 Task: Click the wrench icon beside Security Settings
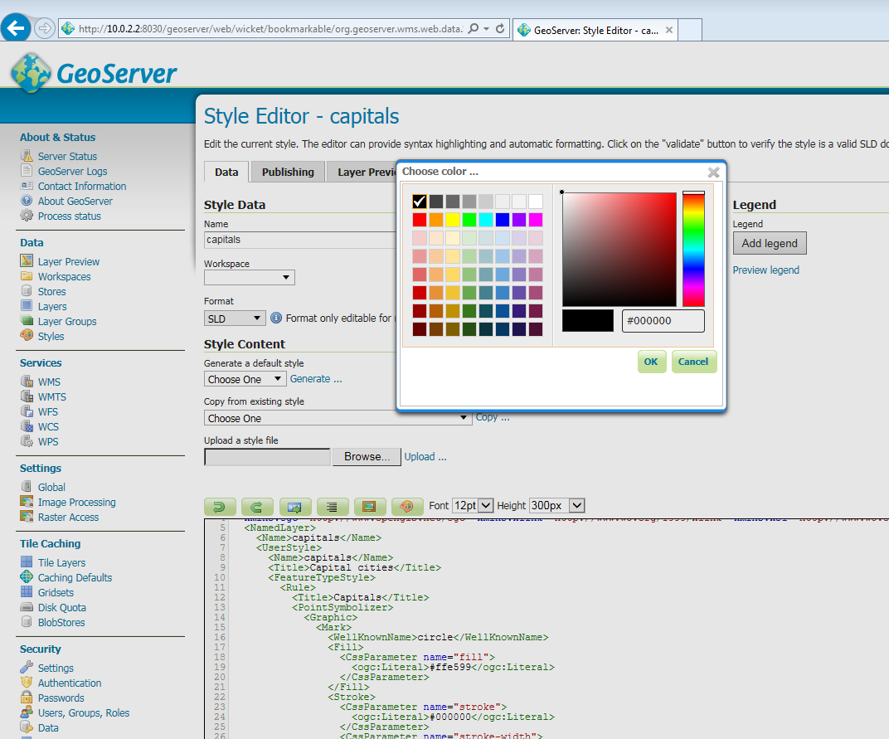coord(27,667)
